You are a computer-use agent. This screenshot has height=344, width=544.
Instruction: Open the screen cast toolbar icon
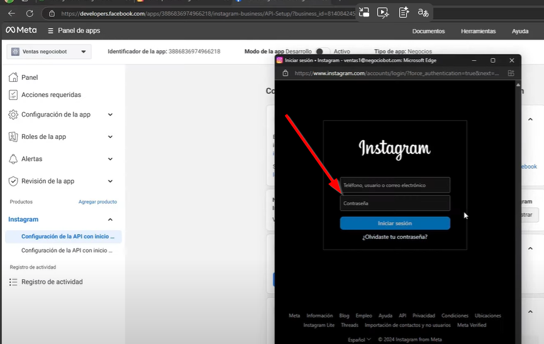click(364, 13)
